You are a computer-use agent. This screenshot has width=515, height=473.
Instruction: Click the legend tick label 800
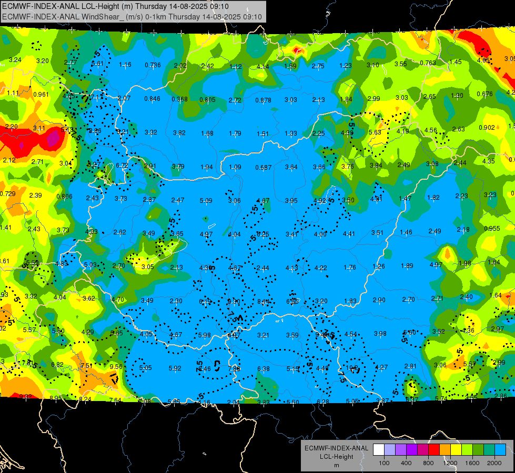click(x=428, y=463)
